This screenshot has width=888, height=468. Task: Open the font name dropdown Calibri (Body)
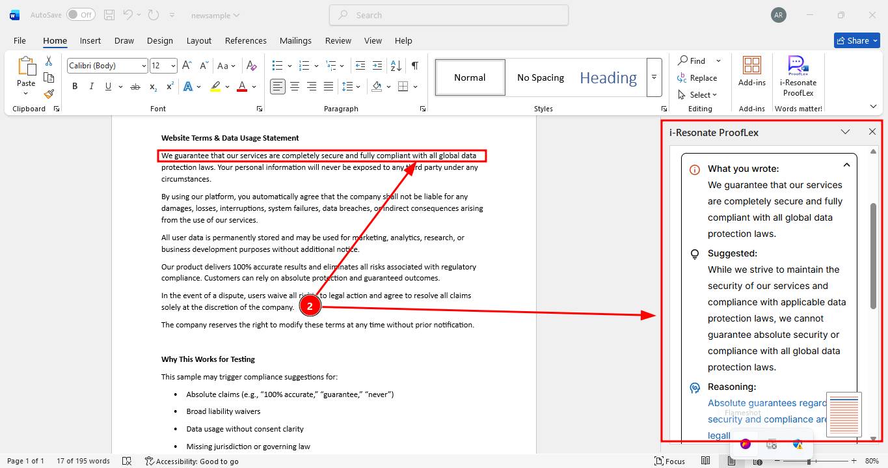(107, 66)
